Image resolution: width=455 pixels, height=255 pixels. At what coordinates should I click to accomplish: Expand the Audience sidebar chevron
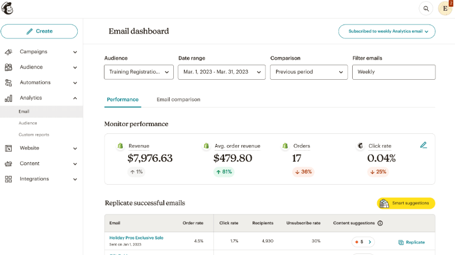point(75,68)
